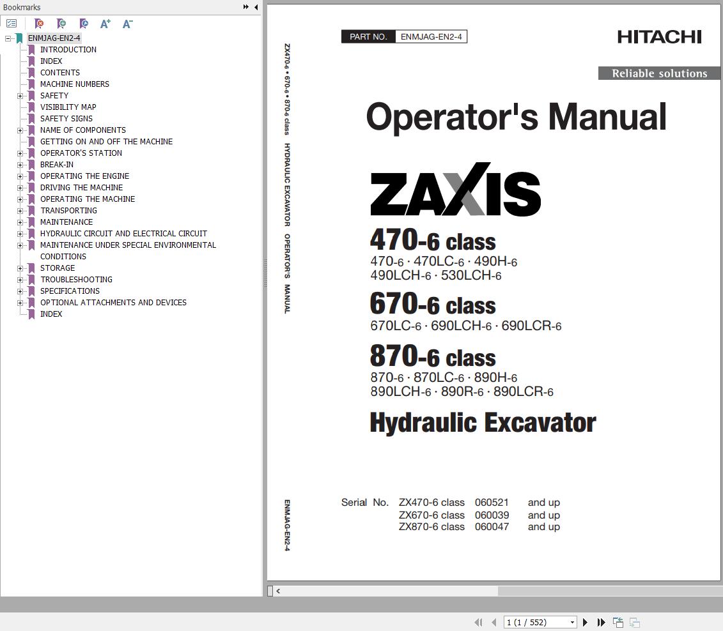Click the ENMJAG-EN2-4 part number on the cover

[x=431, y=37]
